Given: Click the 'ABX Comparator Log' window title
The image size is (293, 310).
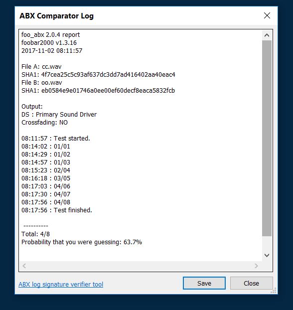Looking at the screenshot, I should [x=56, y=16].
